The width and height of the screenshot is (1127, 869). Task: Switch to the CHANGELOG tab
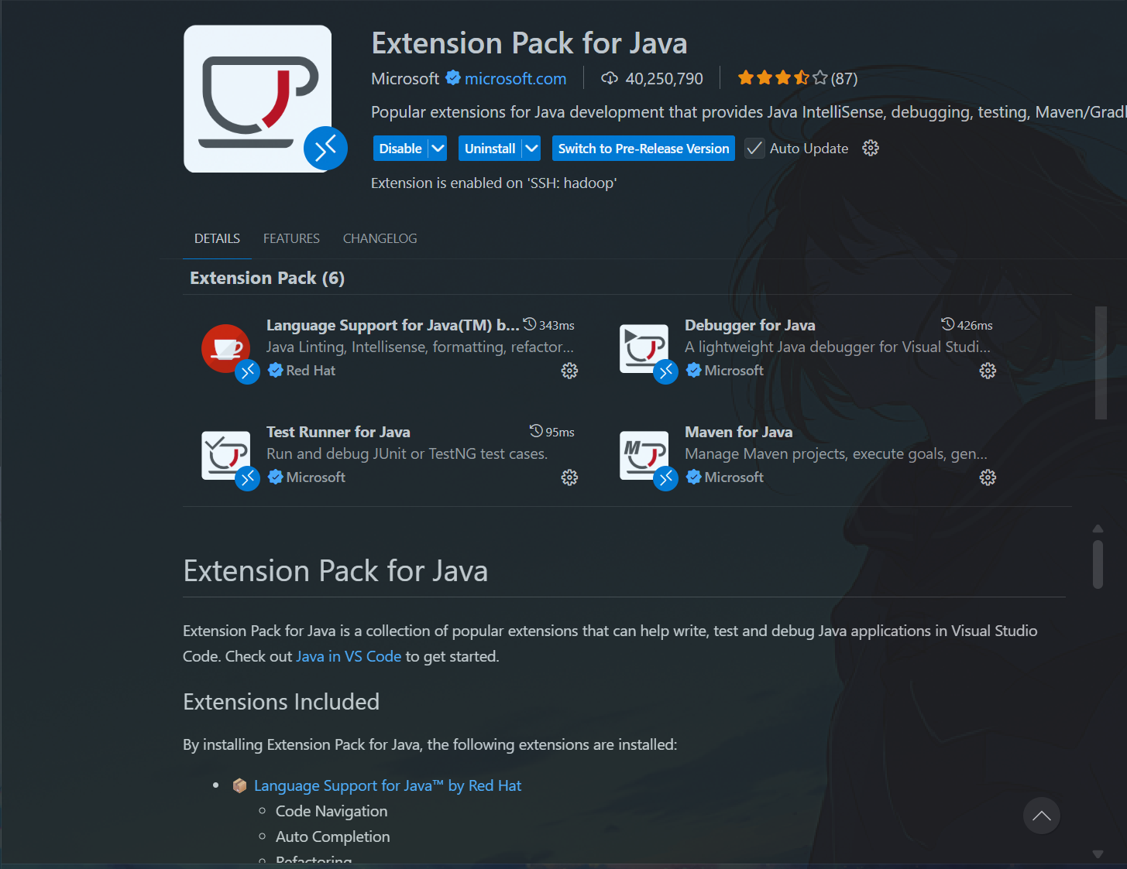[x=380, y=238]
